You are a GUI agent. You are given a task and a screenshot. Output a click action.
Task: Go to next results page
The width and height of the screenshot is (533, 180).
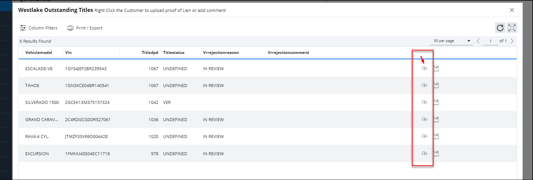pos(512,41)
